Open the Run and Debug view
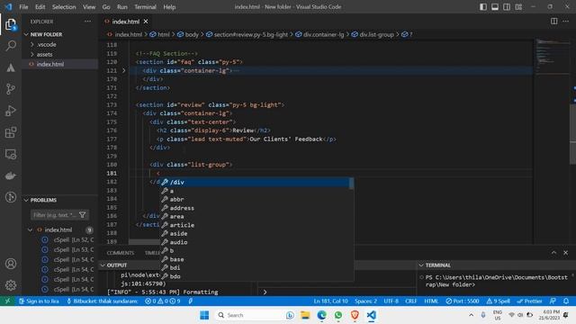This screenshot has width=576, height=324. click(x=11, y=111)
